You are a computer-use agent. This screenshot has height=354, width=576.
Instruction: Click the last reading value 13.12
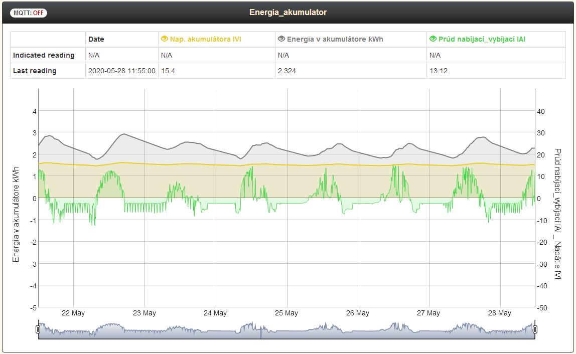tap(438, 71)
